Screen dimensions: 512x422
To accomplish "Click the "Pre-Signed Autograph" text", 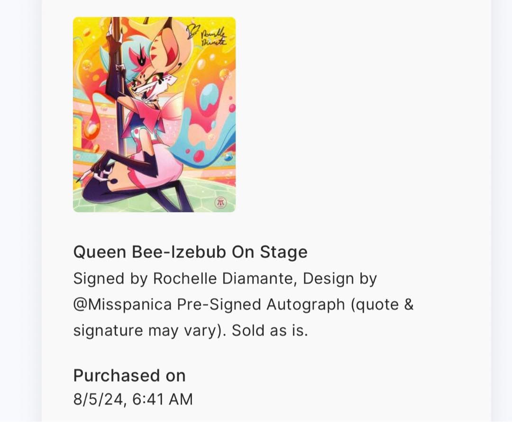I will click(x=261, y=305).
